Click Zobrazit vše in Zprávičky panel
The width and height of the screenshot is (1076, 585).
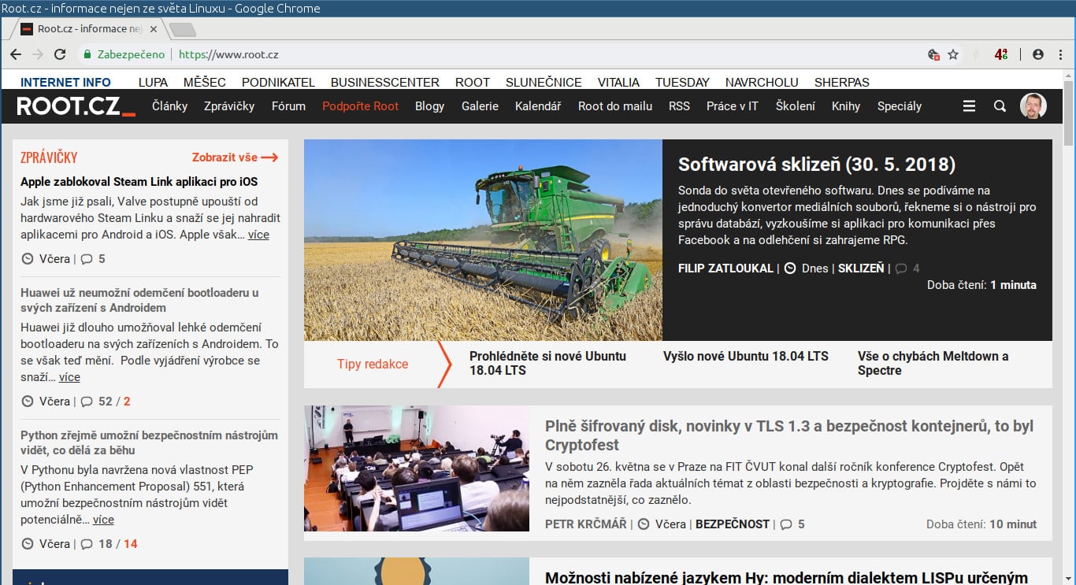[236, 157]
